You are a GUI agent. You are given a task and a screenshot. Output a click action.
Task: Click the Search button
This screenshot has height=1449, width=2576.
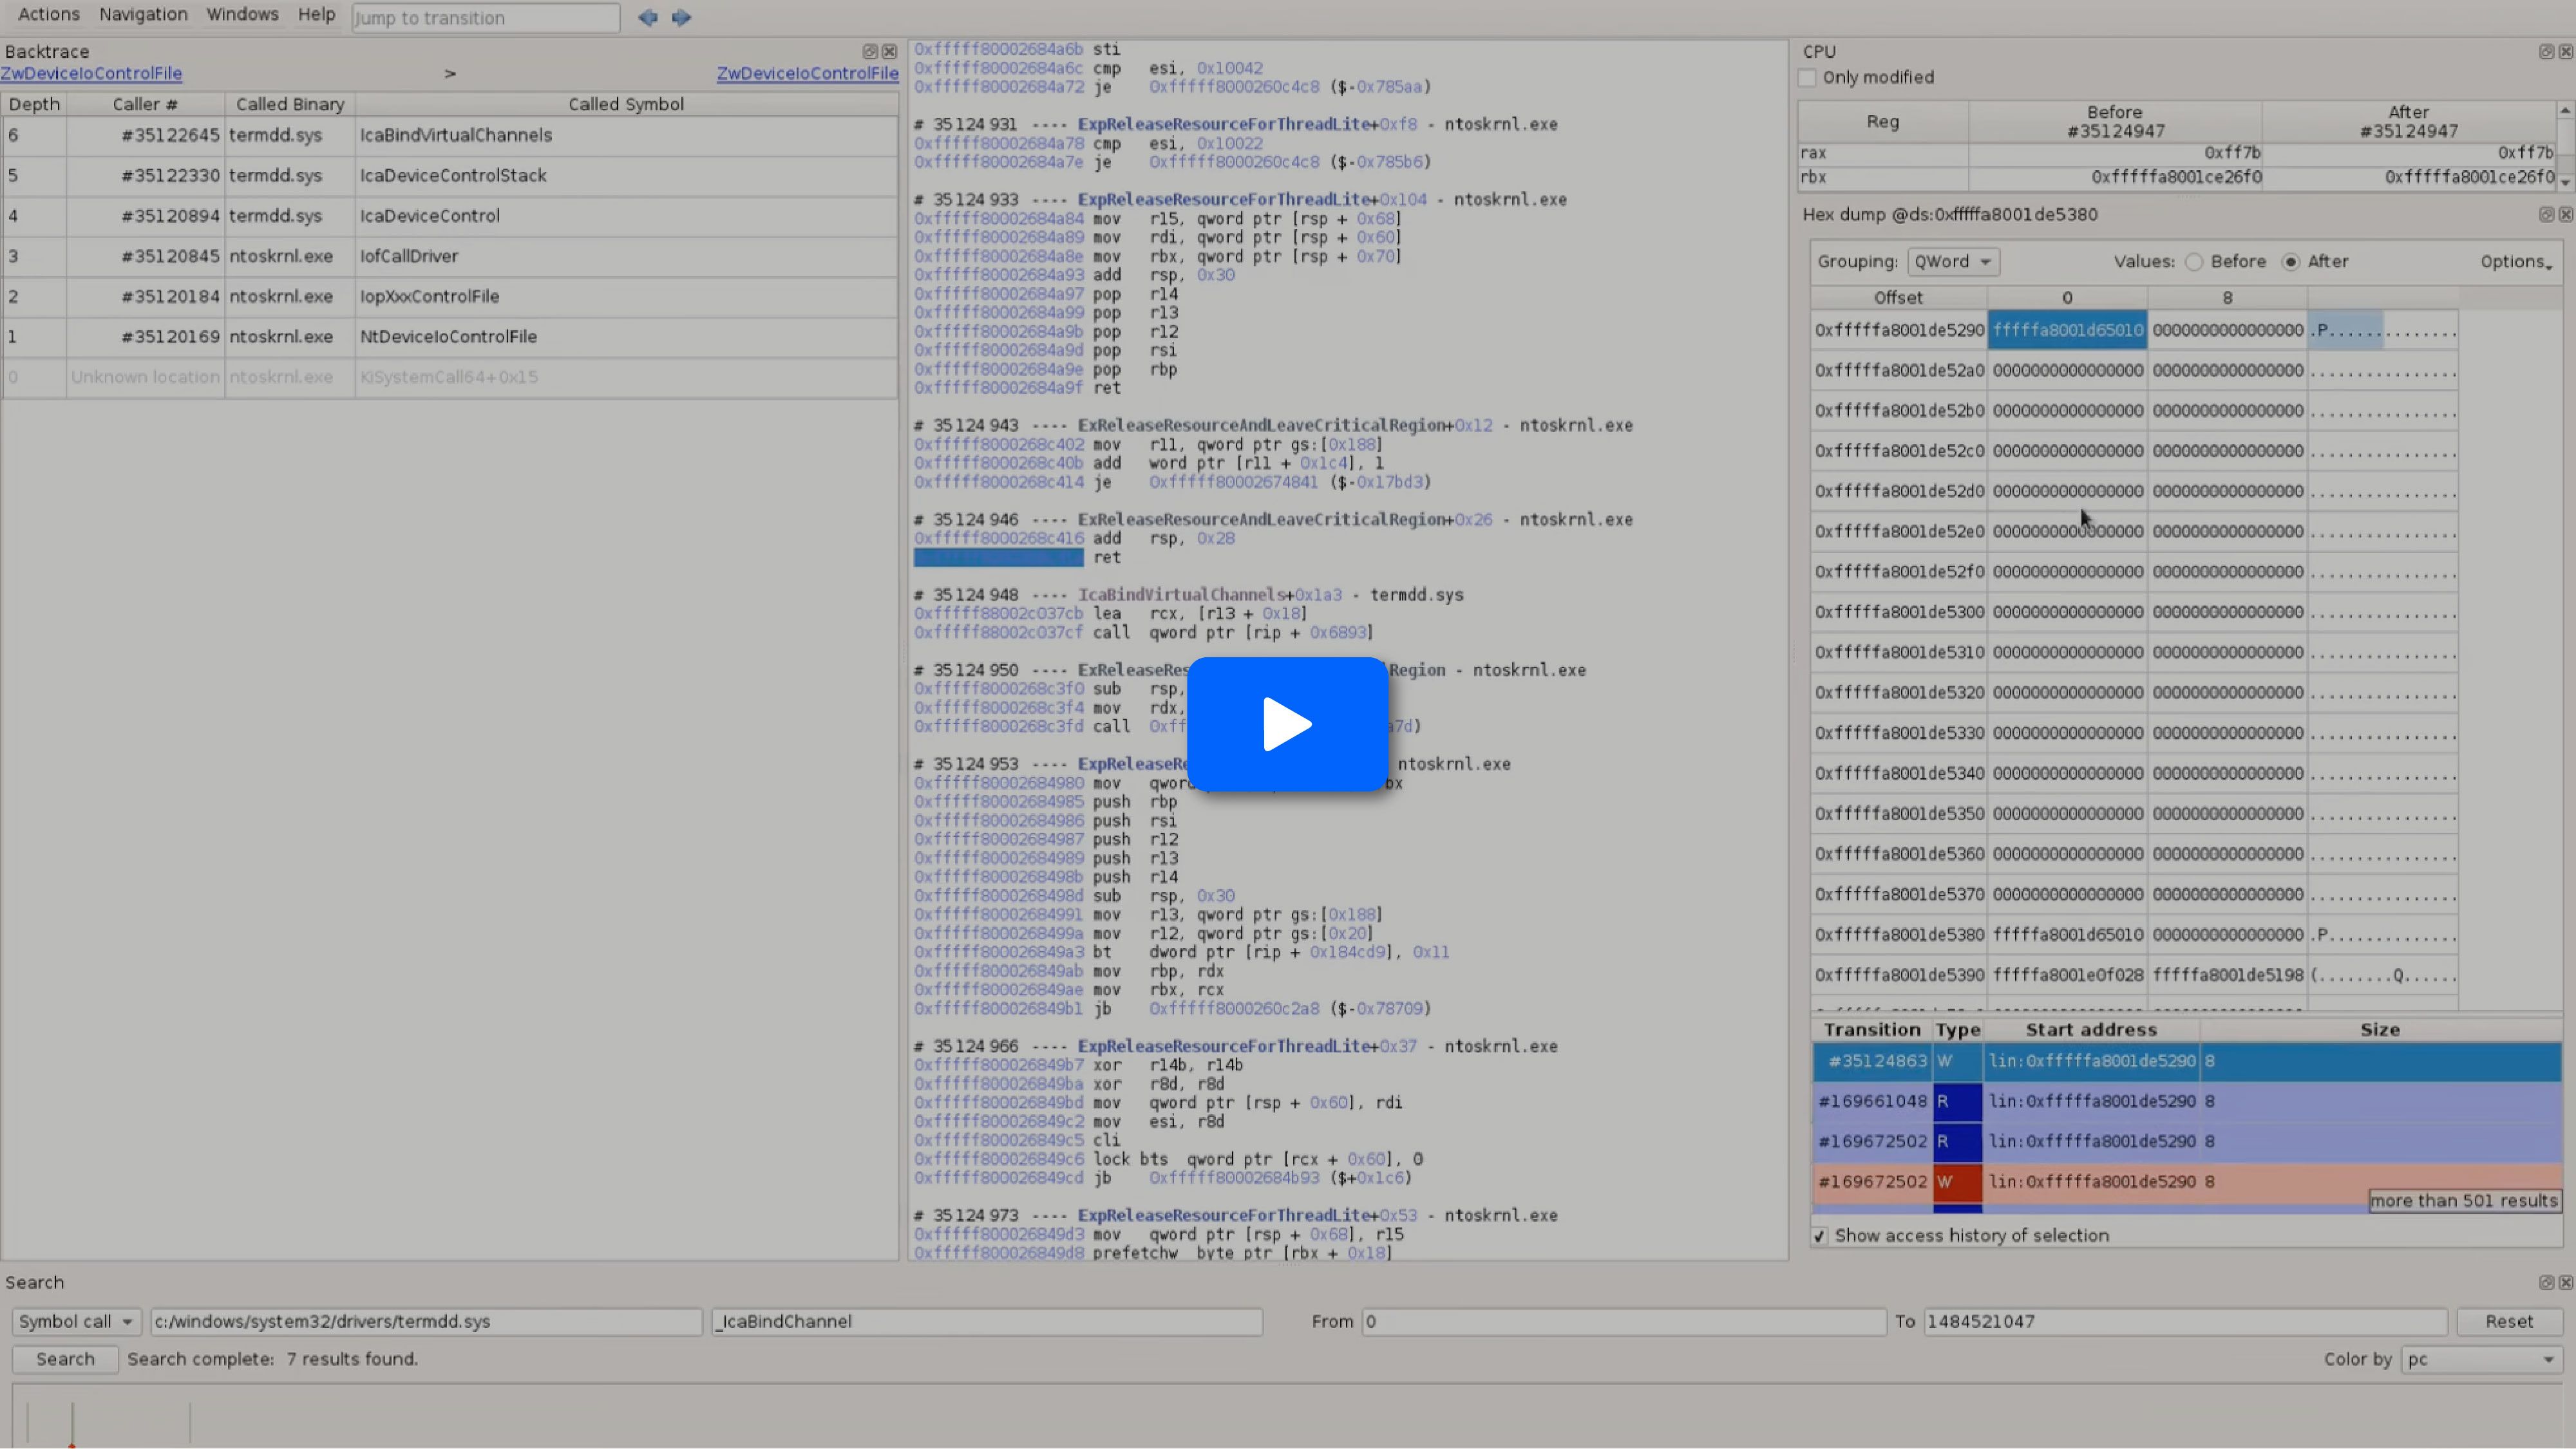point(65,1359)
